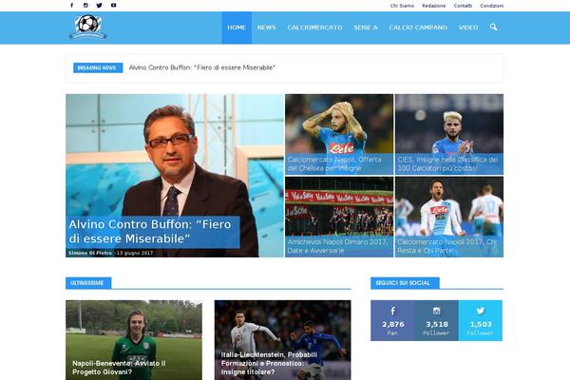The width and height of the screenshot is (570, 380).
Task: Open the Chi Siamo link
Action: [402, 6]
